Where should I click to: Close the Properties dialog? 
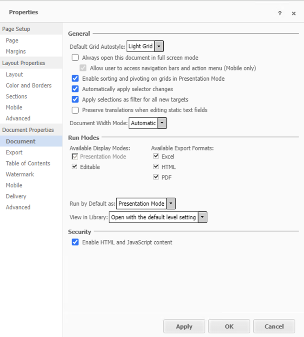[x=293, y=13]
